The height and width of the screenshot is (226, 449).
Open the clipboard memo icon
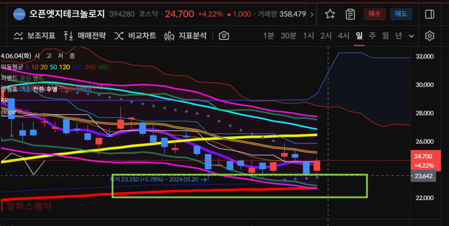350,14
